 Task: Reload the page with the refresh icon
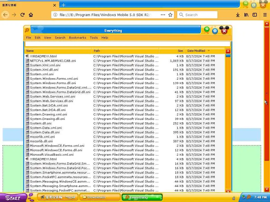[x=23, y=15]
